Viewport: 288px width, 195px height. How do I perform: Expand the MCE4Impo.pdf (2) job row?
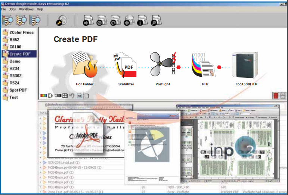tap(40, 173)
